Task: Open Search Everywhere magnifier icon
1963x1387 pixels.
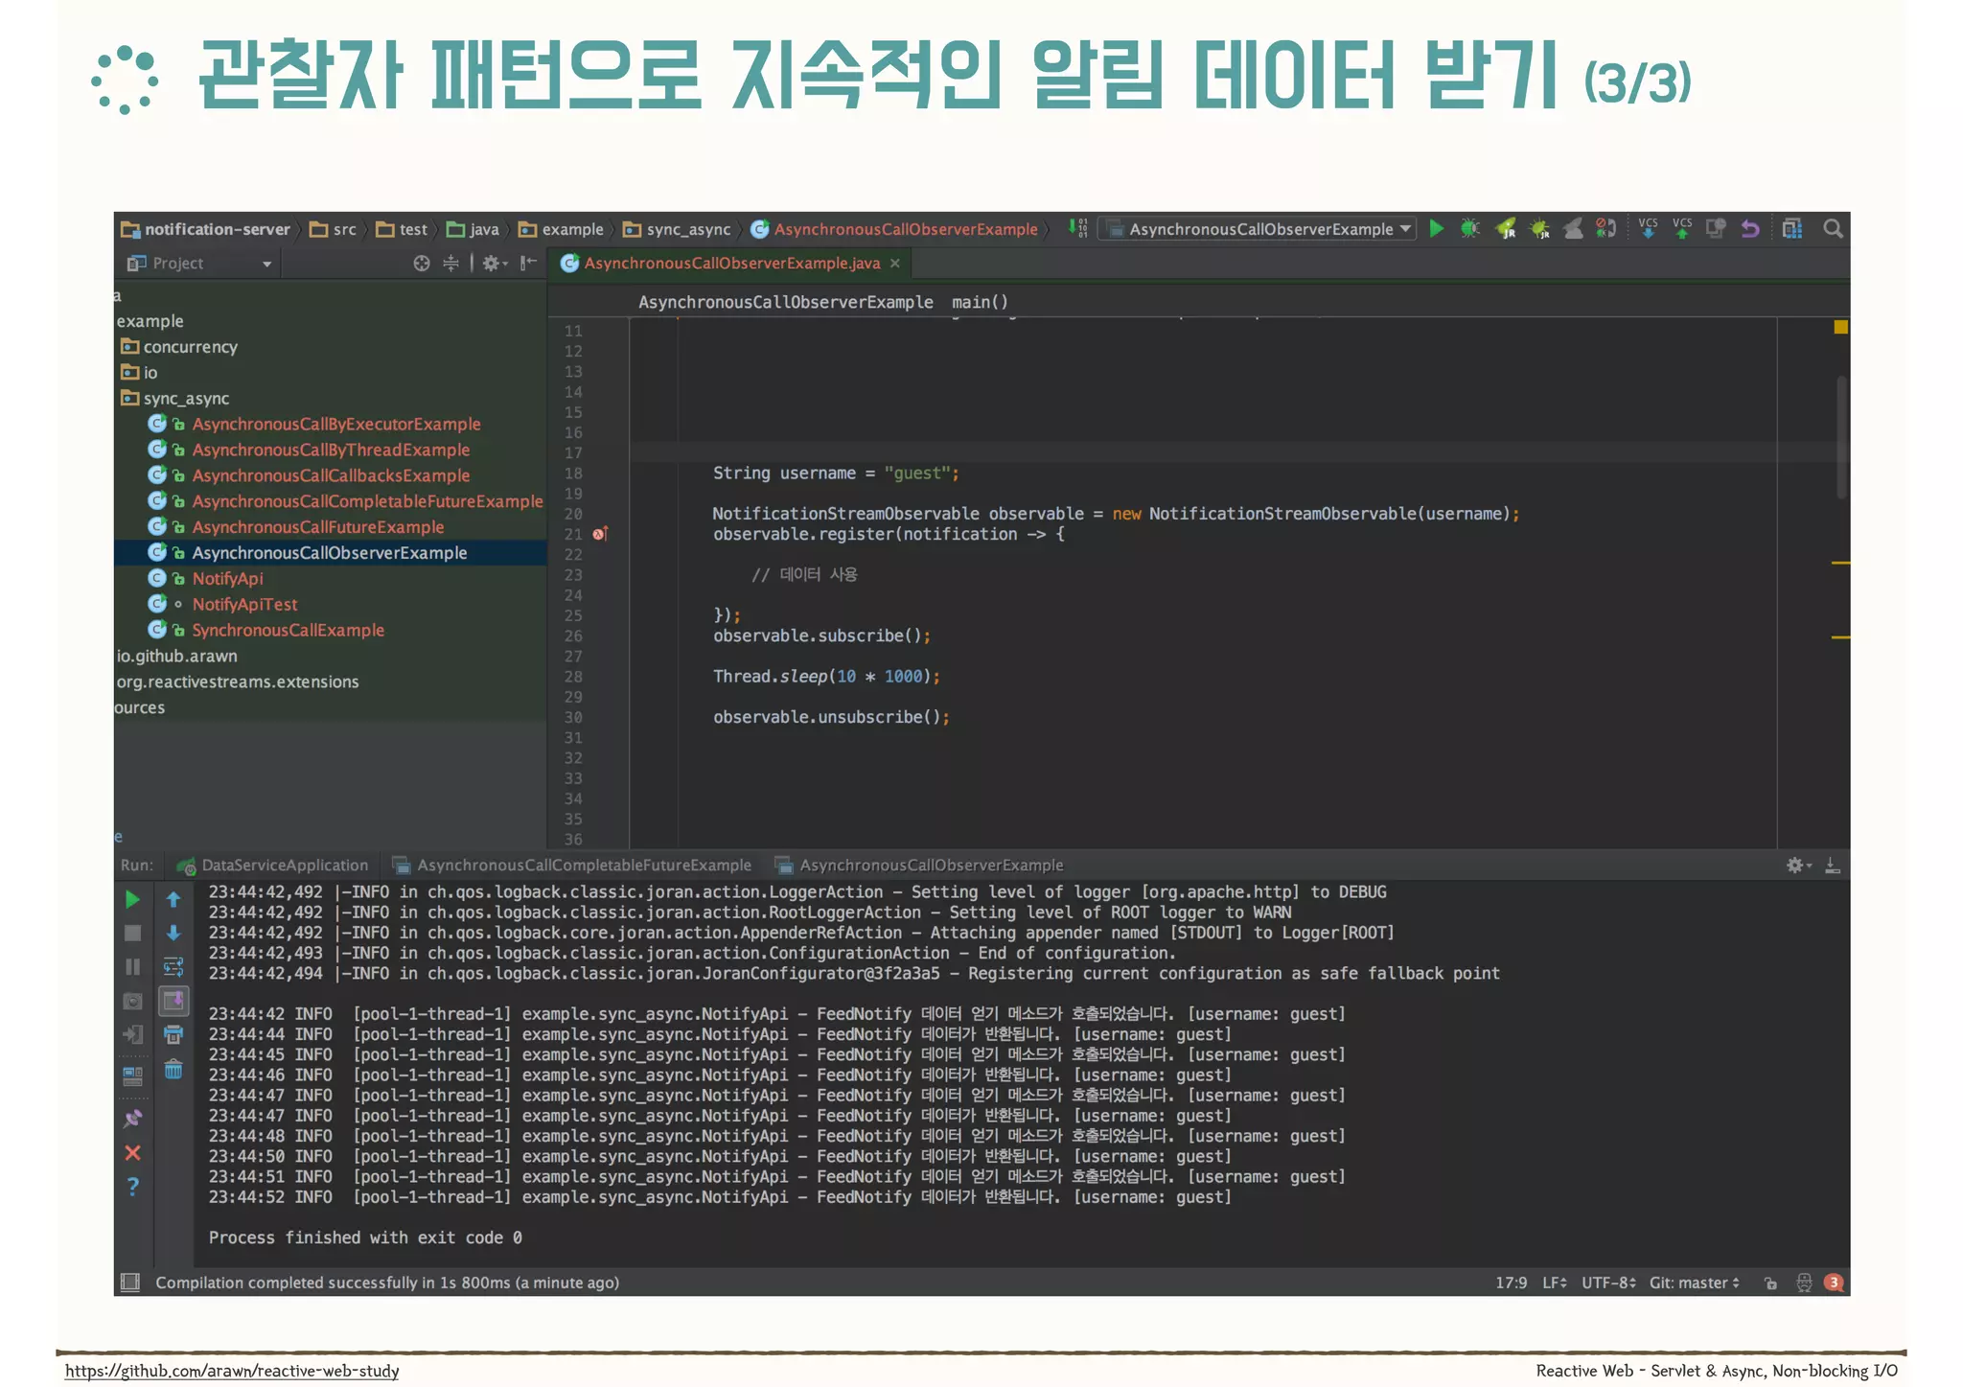Action: pos(1833,228)
